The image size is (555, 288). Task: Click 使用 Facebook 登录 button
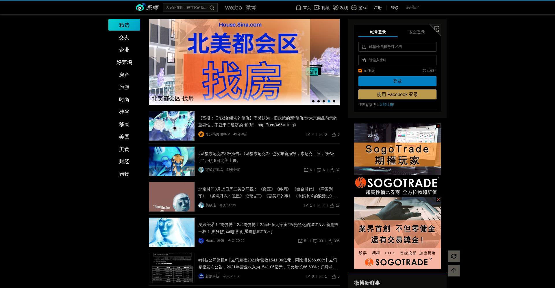(397, 94)
